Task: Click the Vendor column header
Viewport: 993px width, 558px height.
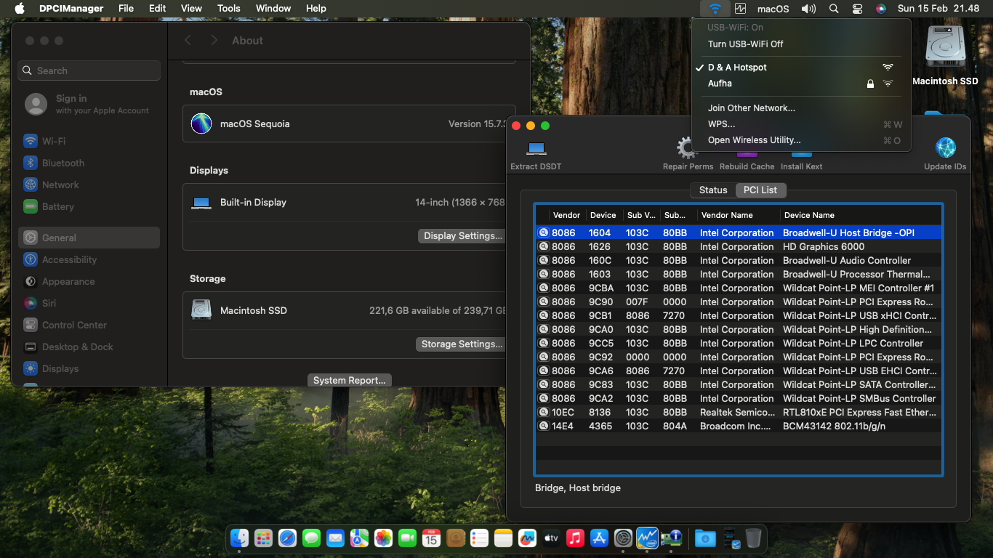Action: 568,215
